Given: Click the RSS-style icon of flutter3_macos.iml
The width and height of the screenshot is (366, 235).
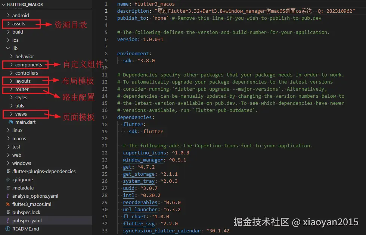Looking at the screenshot, I should (8, 204).
